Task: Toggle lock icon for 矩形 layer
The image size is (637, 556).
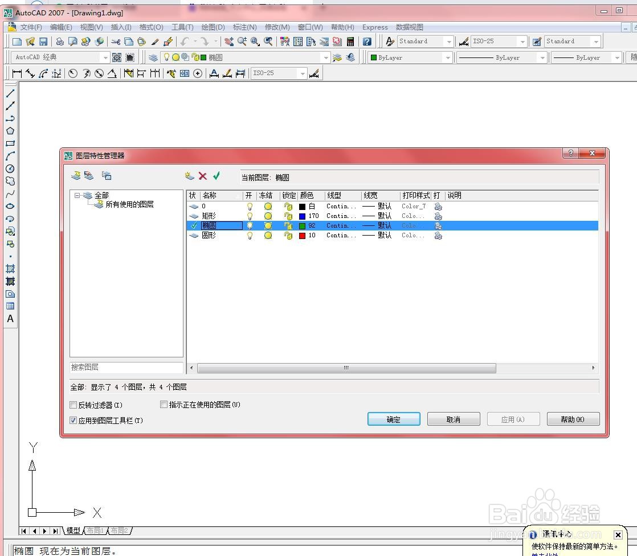Action: 288,216
